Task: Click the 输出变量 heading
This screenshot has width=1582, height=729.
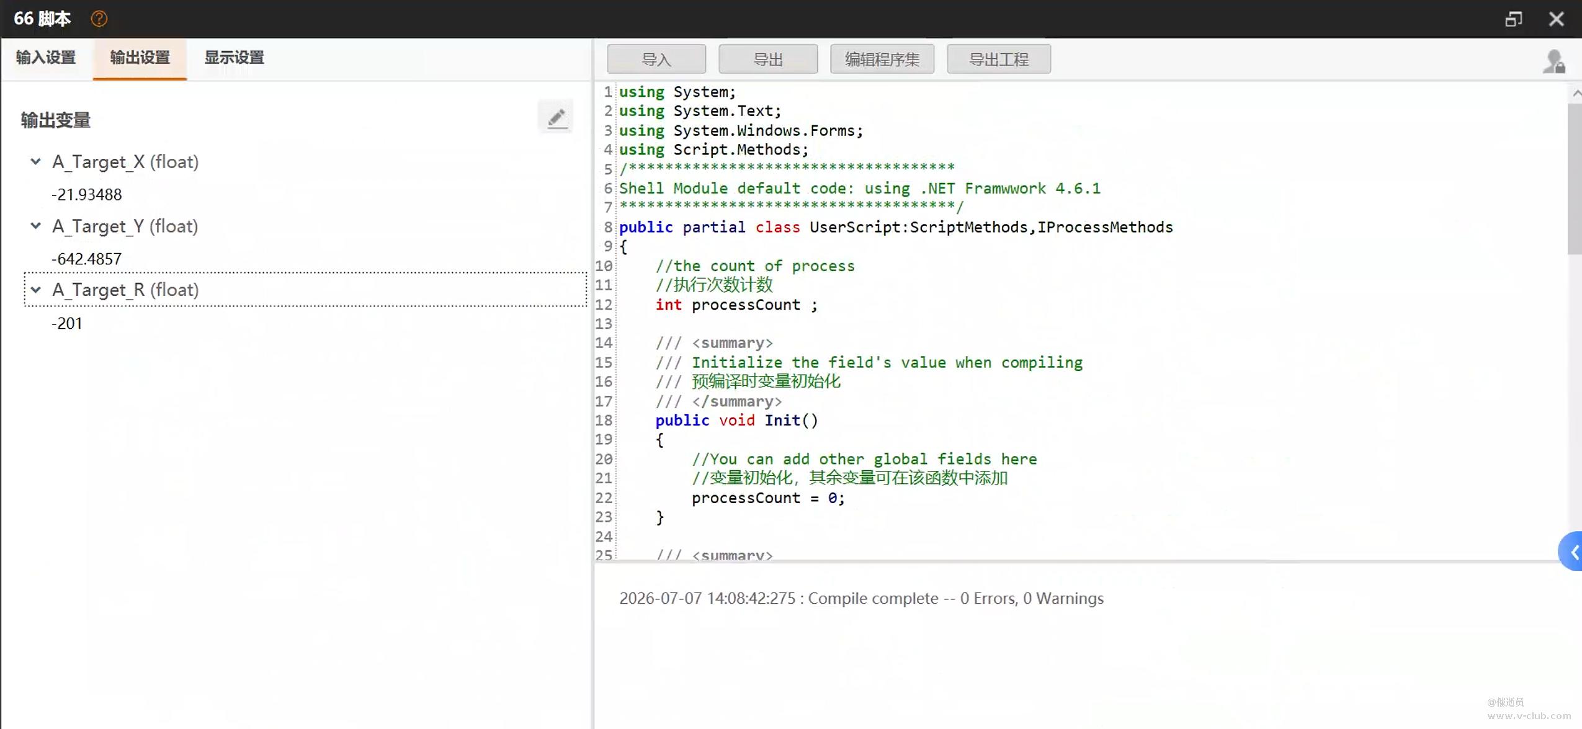Action: coord(56,120)
